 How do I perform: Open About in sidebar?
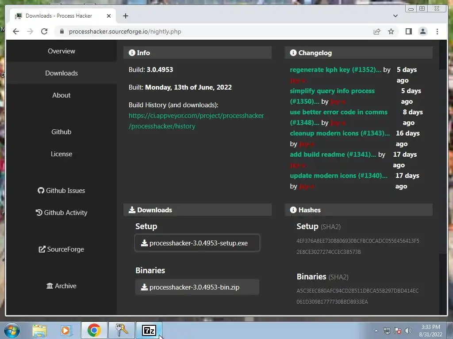(x=61, y=95)
